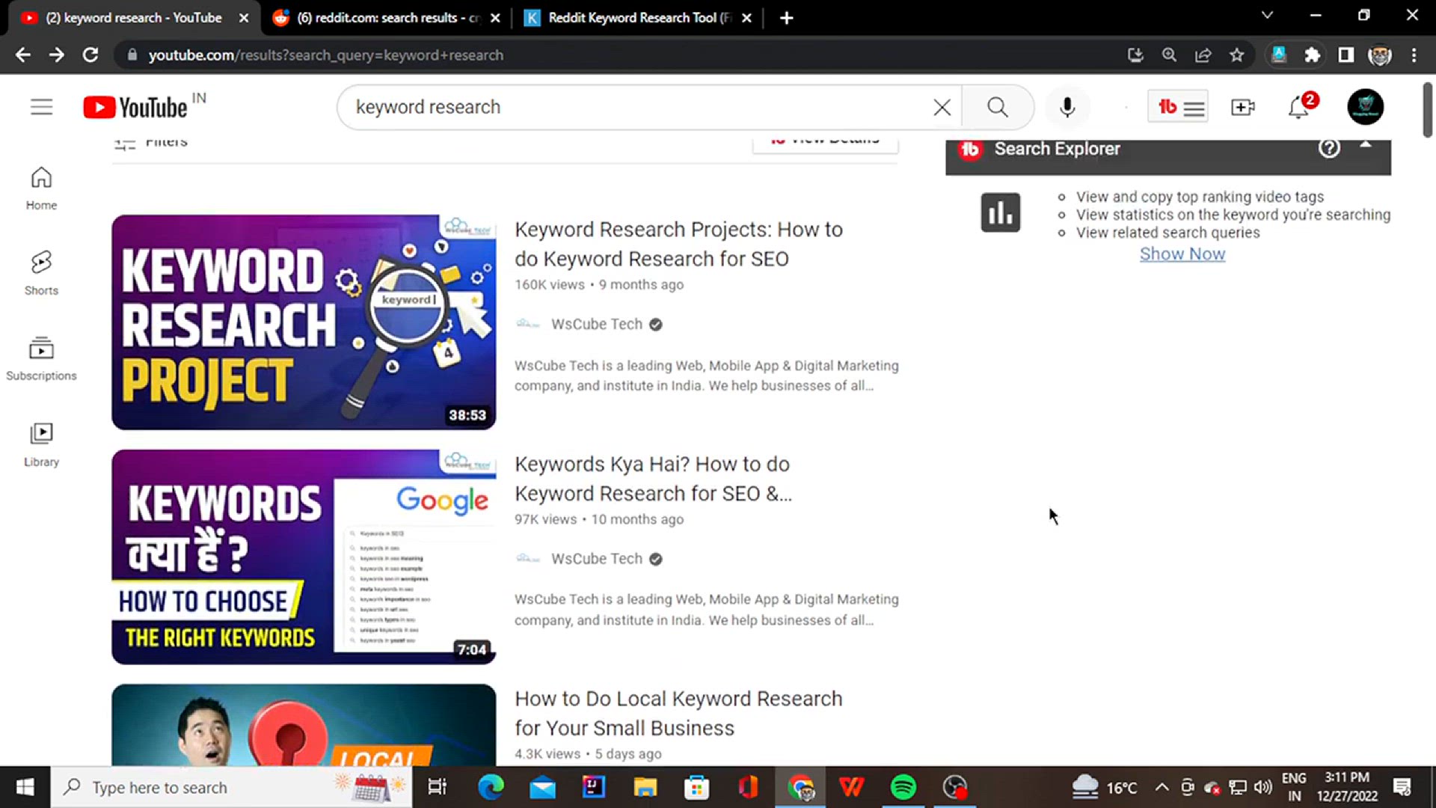Click the page vertical scrollbar

tap(1427, 110)
